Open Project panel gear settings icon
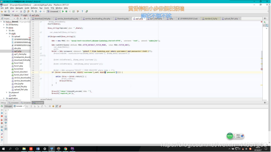 pyautogui.click(x=25, y=18)
